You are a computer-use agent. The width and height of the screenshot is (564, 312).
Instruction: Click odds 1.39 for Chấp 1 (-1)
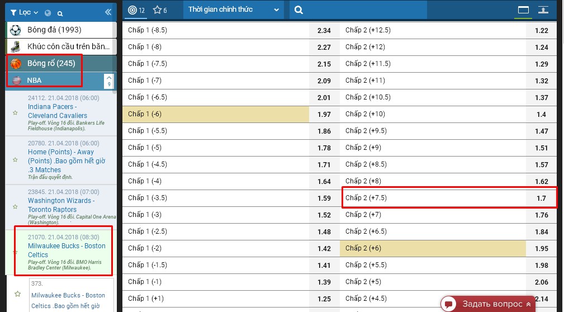pos(324,282)
